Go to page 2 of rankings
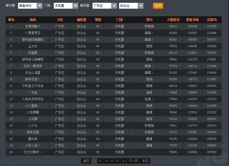 pos(100,161)
